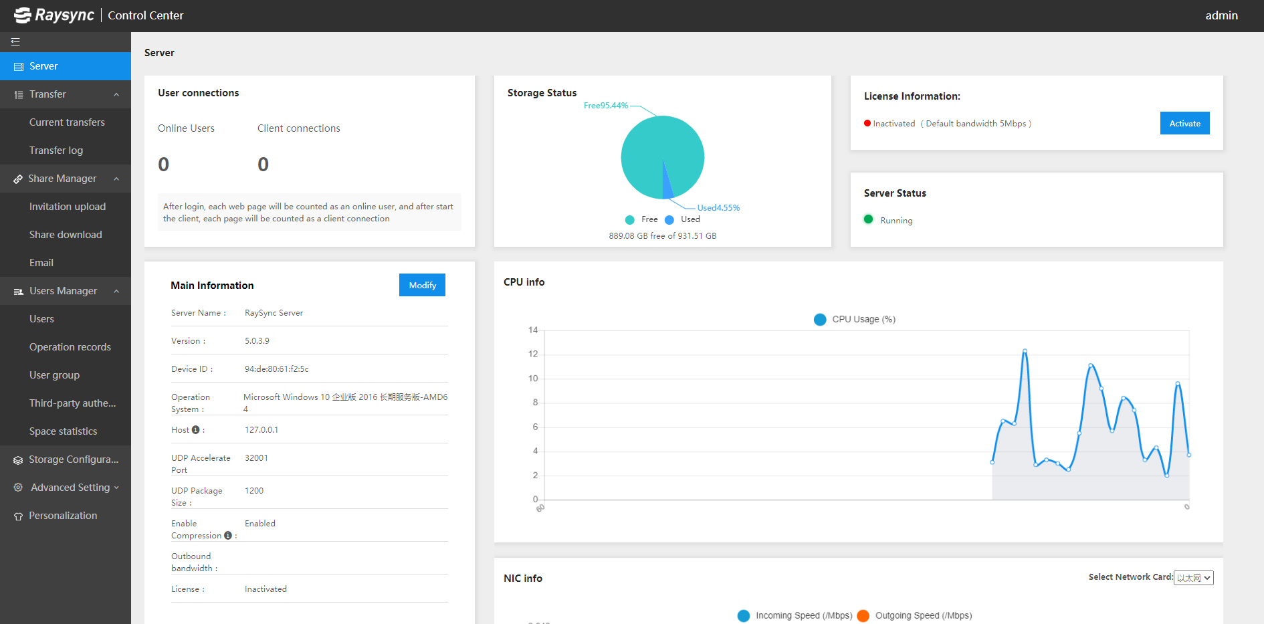Toggle the Outgoing Speed legend item
The height and width of the screenshot is (624, 1264).
pos(914,616)
